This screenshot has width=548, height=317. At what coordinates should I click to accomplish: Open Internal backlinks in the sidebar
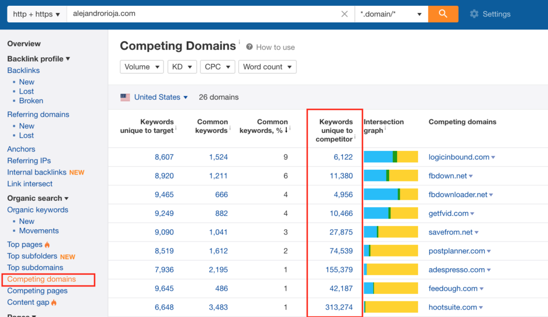tap(37, 172)
